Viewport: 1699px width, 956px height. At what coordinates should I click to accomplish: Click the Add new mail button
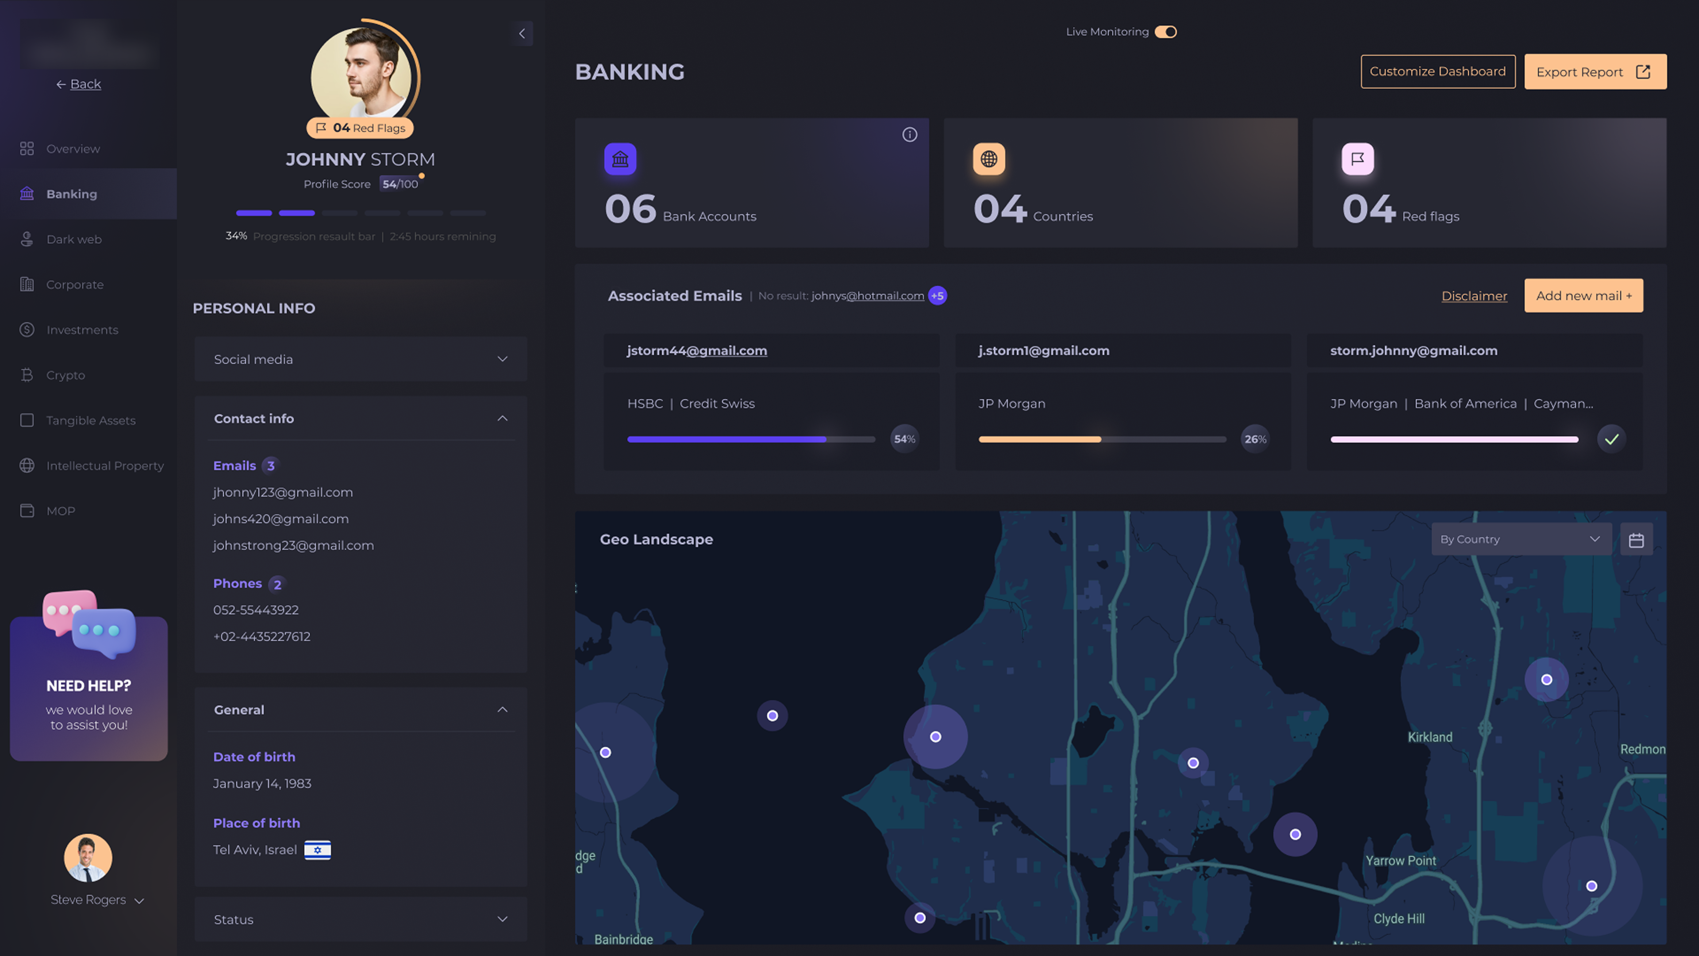(1584, 296)
